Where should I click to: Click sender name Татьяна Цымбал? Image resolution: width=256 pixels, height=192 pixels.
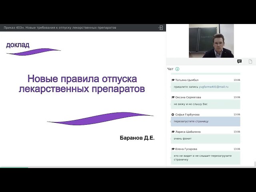pos(187,80)
